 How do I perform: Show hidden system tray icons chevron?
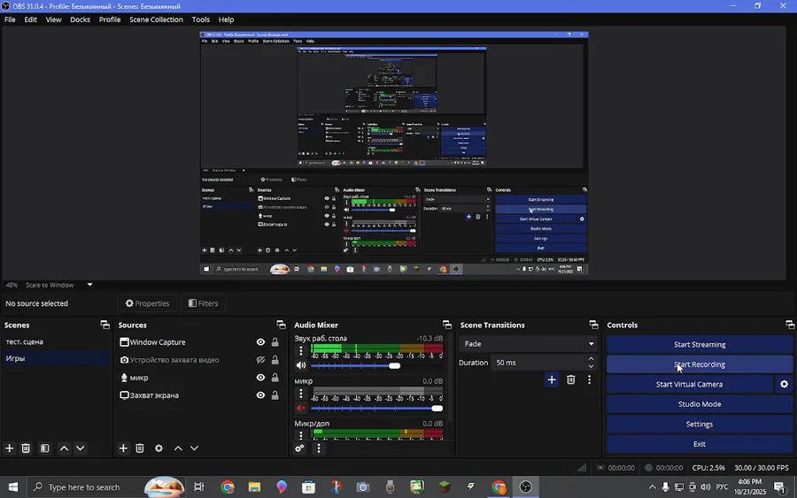(652, 487)
